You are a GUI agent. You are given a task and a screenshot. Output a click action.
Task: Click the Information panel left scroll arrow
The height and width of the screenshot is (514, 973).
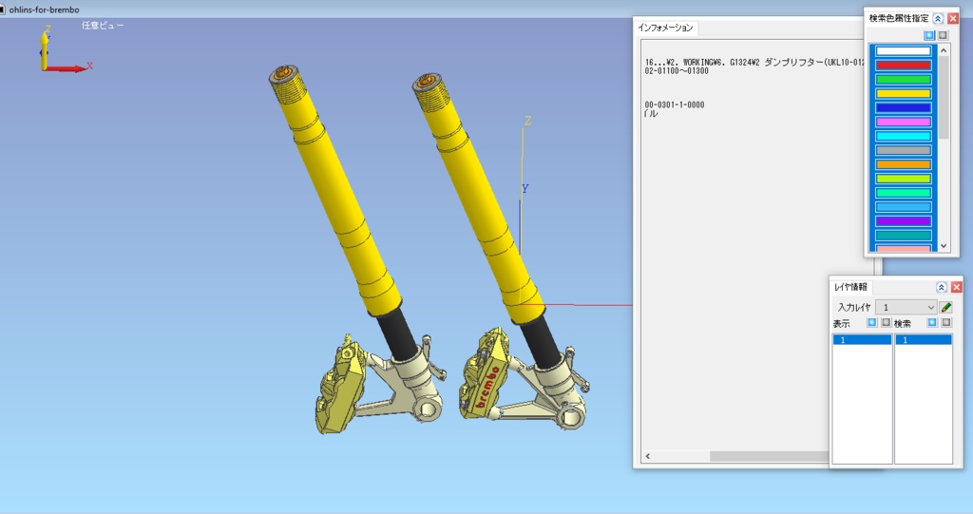tap(648, 456)
